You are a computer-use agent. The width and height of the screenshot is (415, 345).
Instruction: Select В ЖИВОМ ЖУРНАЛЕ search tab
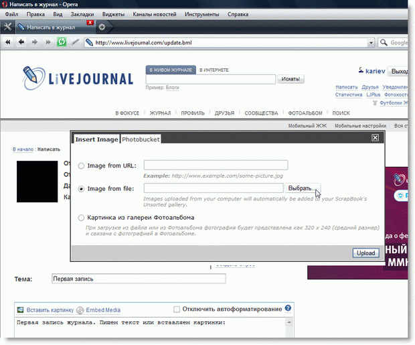pyautogui.click(x=171, y=70)
